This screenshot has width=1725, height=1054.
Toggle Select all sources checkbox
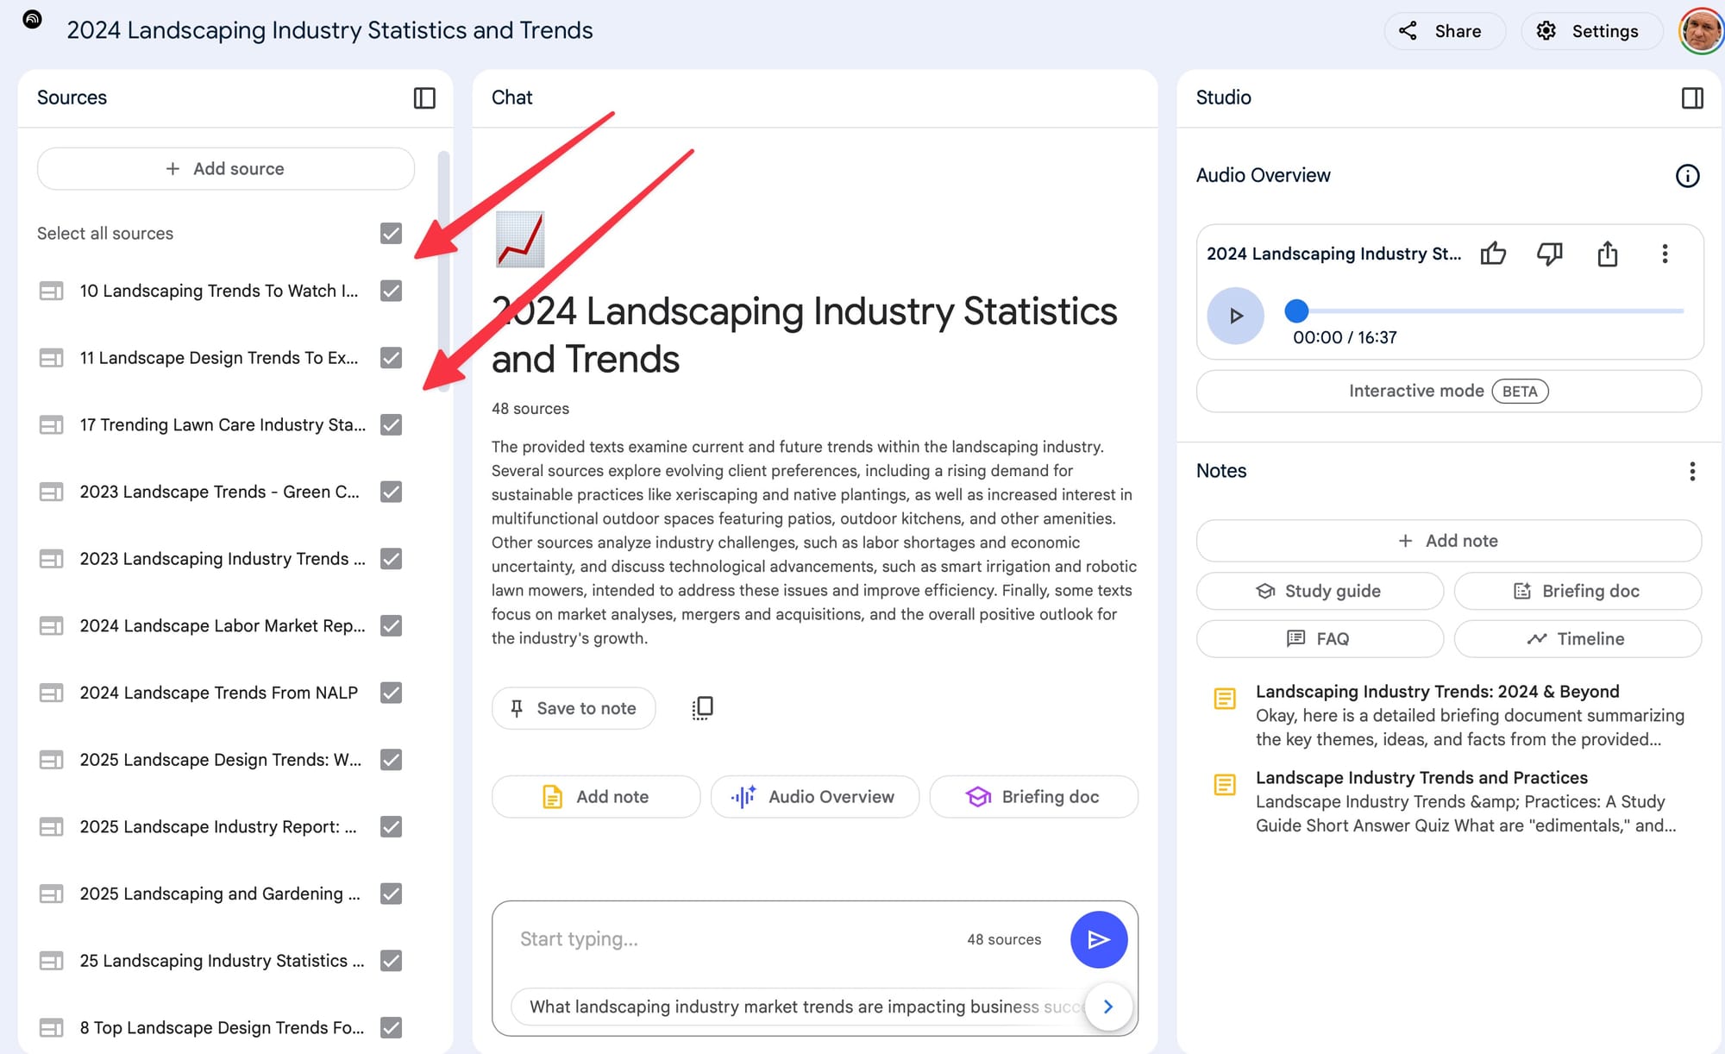pyautogui.click(x=391, y=234)
